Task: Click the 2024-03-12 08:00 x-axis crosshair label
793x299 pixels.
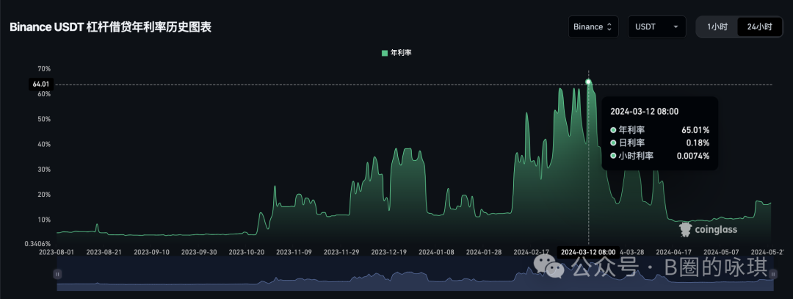Action: click(588, 252)
